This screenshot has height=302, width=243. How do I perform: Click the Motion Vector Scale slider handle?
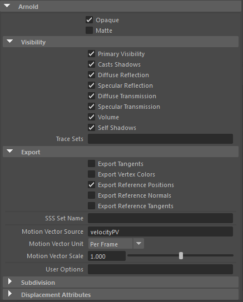point(181,256)
